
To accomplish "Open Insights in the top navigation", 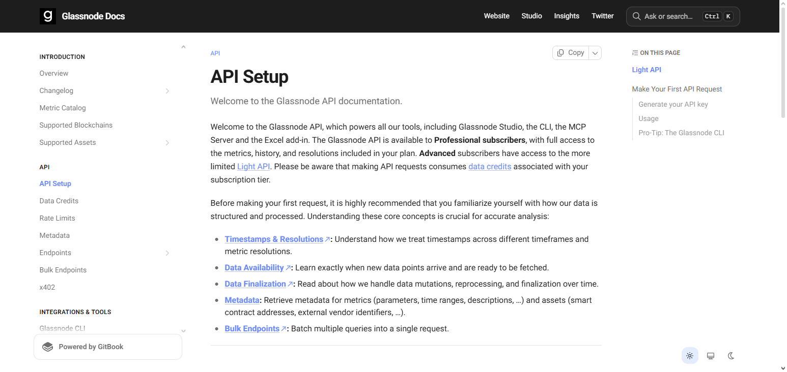I will point(567,16).
